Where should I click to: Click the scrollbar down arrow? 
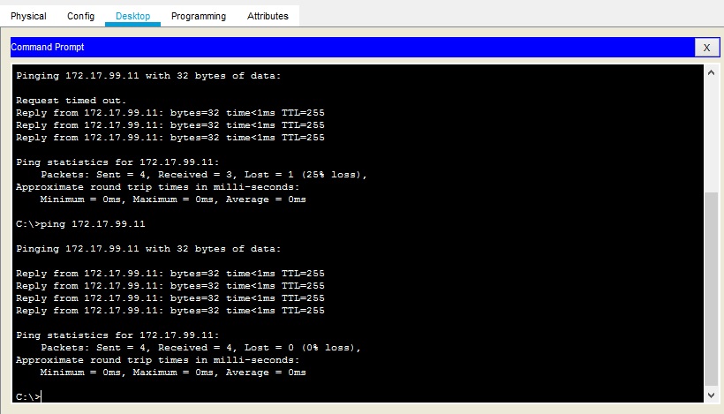pos(712,394)
